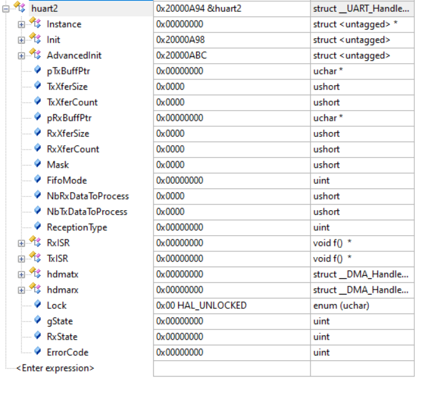Image resolution: width=428 pixels, height=394 pixels.
Task: Select the NbRxDataToProcess member name
Action: coord(88,196)
